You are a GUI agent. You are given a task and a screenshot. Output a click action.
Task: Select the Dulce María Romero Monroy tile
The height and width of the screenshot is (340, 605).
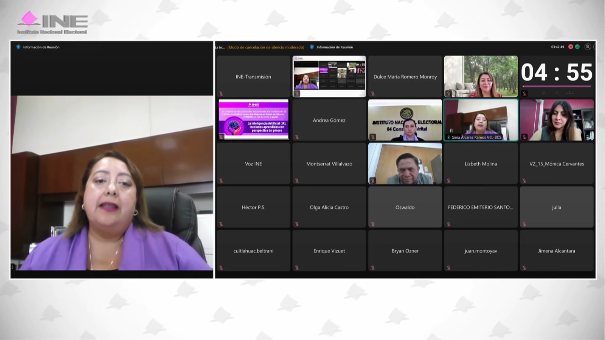click(405, 77)
